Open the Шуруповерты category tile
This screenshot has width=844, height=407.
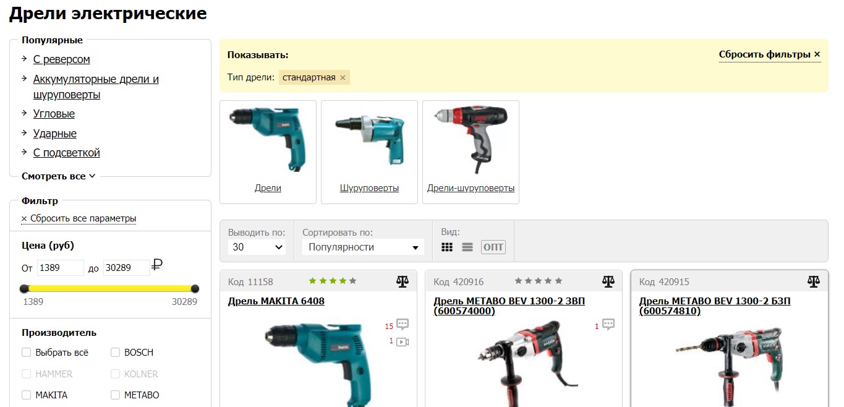tap(369, 152)
